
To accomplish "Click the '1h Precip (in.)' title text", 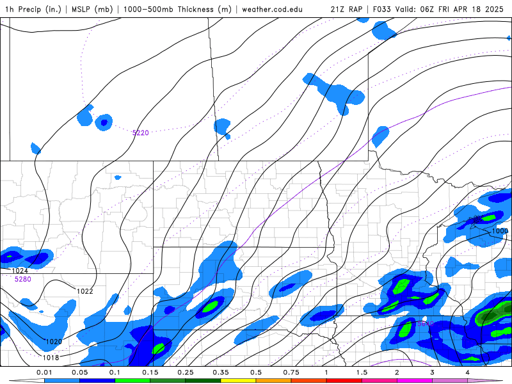I will [x=33, y=9].
